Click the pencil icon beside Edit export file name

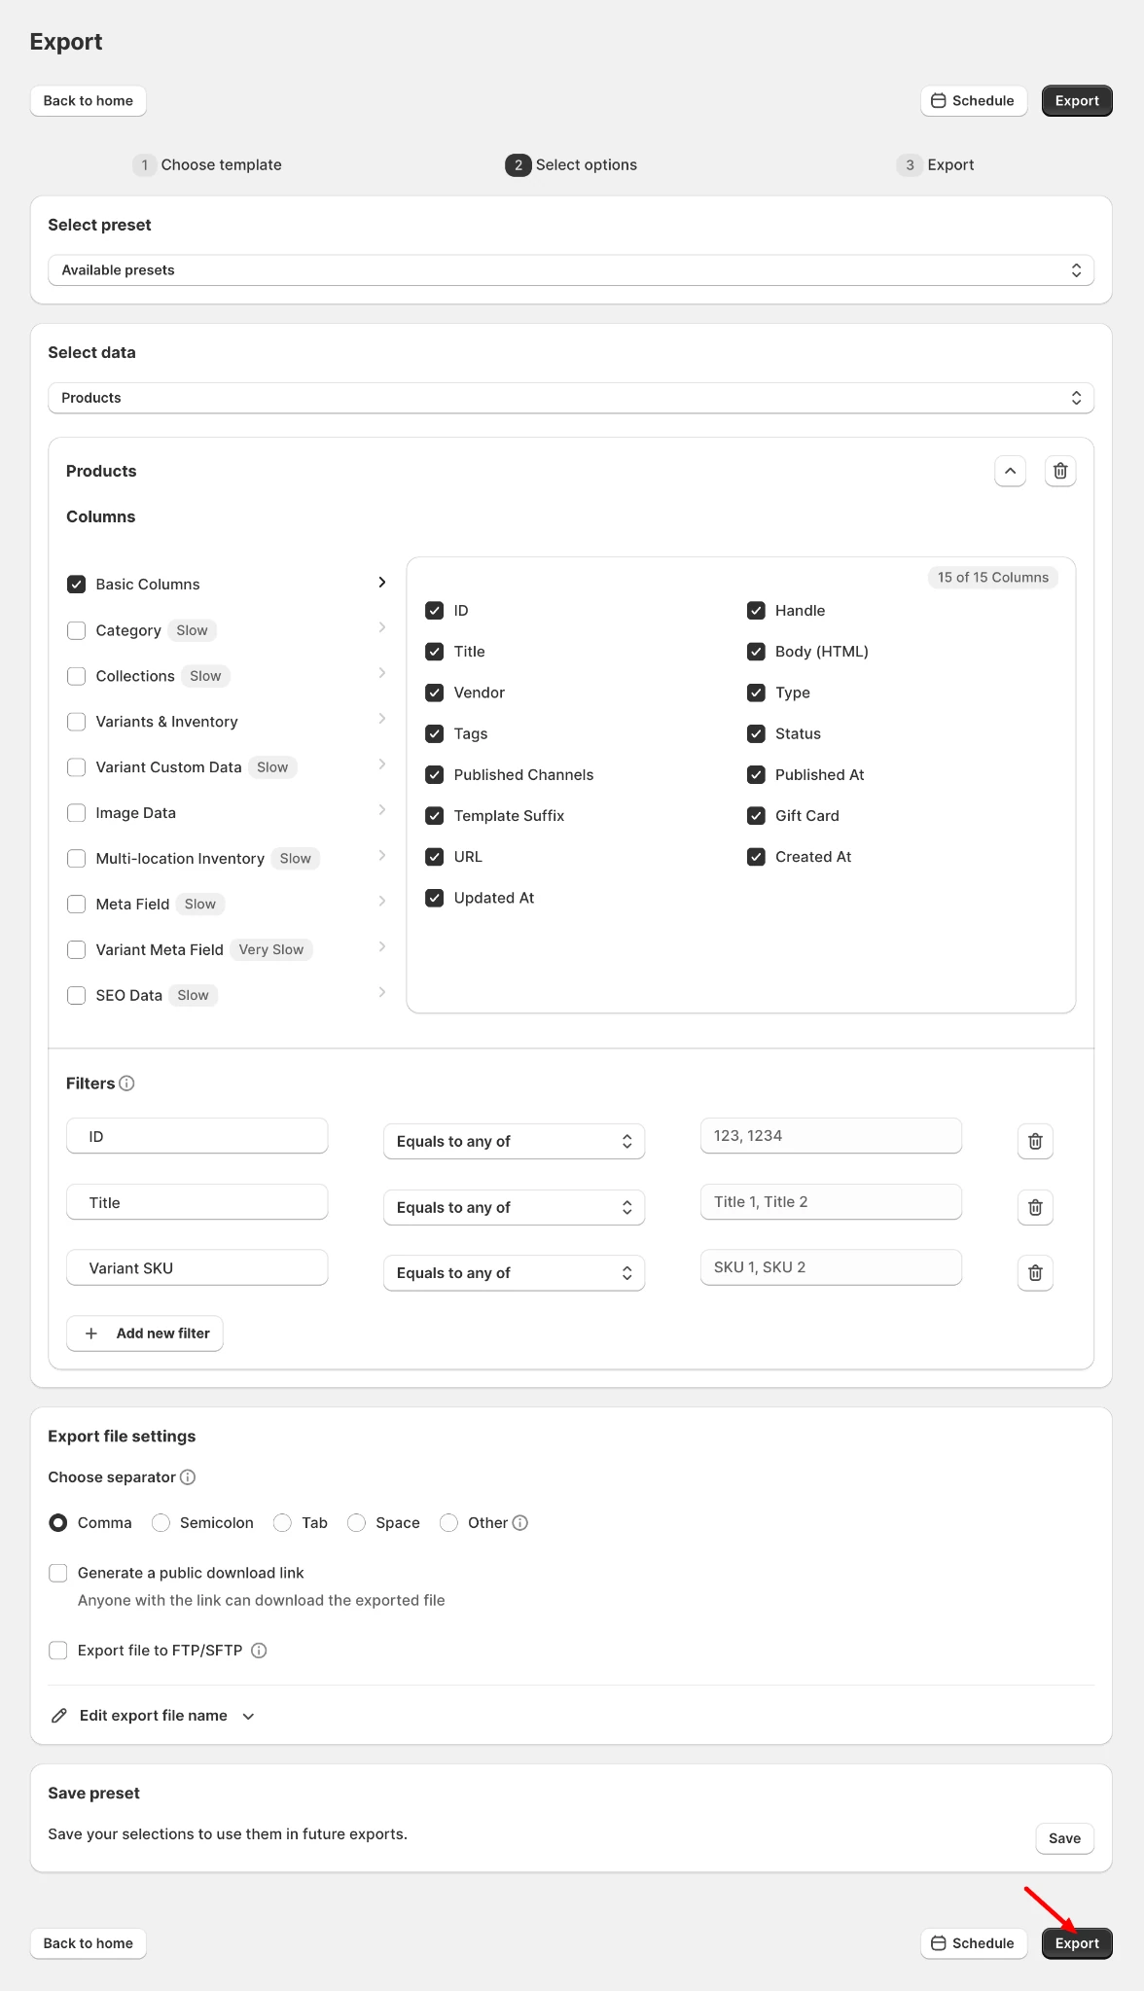[x=59, y=1716]
